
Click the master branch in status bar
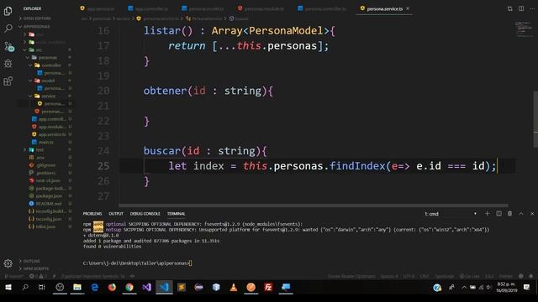point(13,276)
